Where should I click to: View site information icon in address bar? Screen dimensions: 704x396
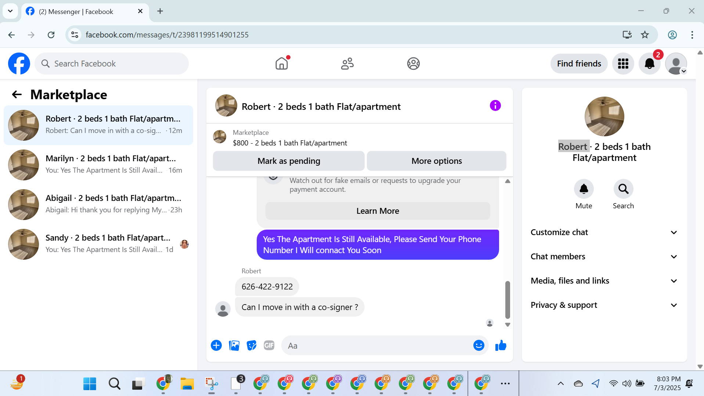[75, 35]
